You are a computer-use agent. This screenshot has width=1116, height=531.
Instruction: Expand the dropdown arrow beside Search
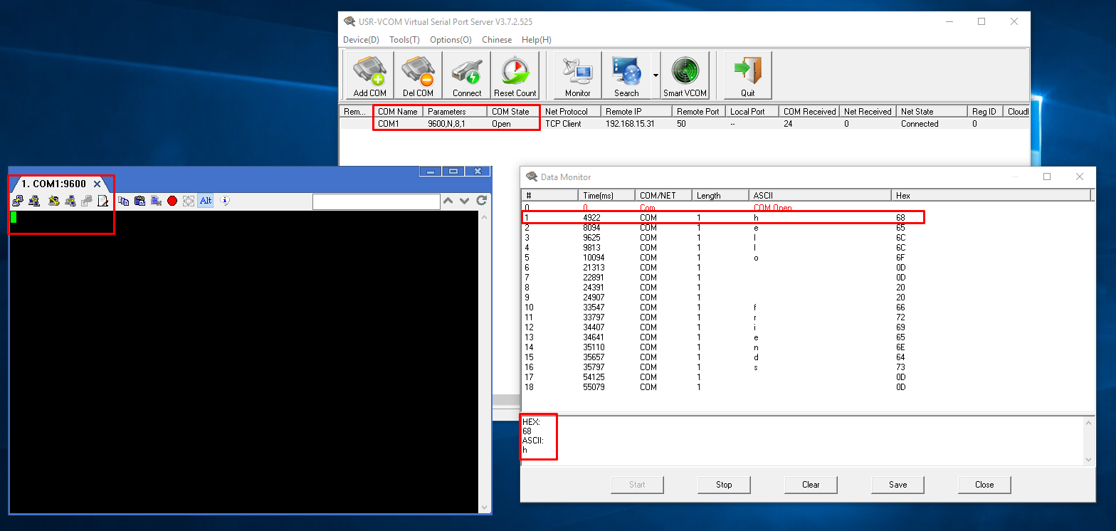click(656, 75)
